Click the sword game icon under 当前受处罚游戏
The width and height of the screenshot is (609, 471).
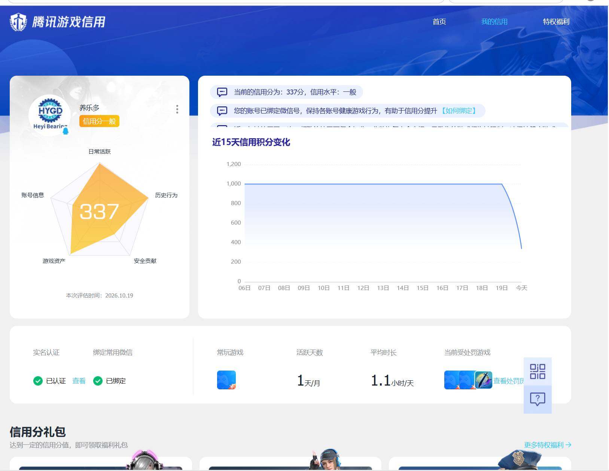(483, 380)
